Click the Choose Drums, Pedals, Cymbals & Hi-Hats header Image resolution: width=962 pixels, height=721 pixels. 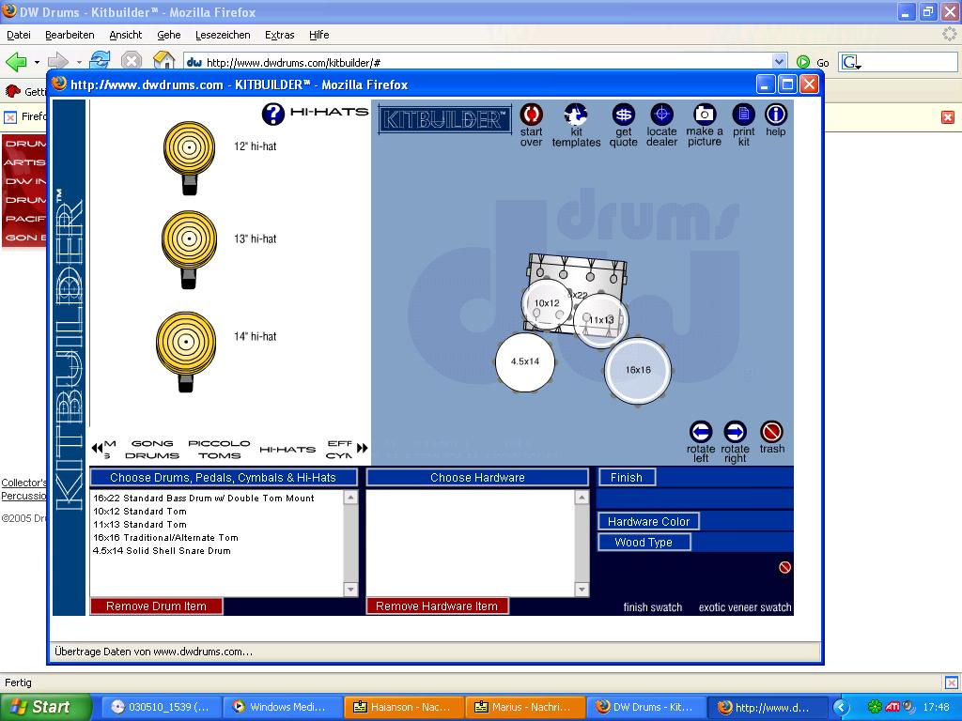pyautogui.click(x=224, y=478)
